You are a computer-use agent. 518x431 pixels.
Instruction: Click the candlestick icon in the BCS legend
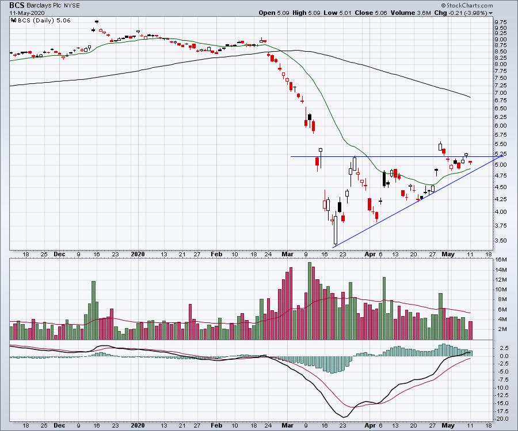click(x=14, y=20)
